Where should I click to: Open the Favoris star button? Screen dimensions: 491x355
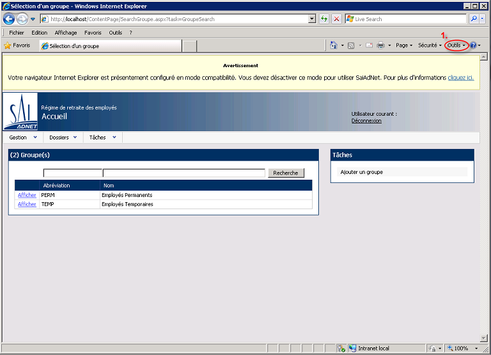pos(17,45)
